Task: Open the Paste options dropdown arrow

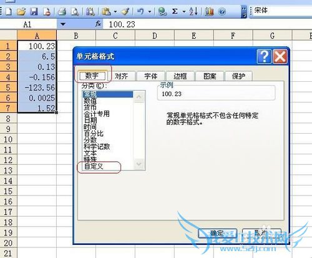Action: [x=115, y=11]
